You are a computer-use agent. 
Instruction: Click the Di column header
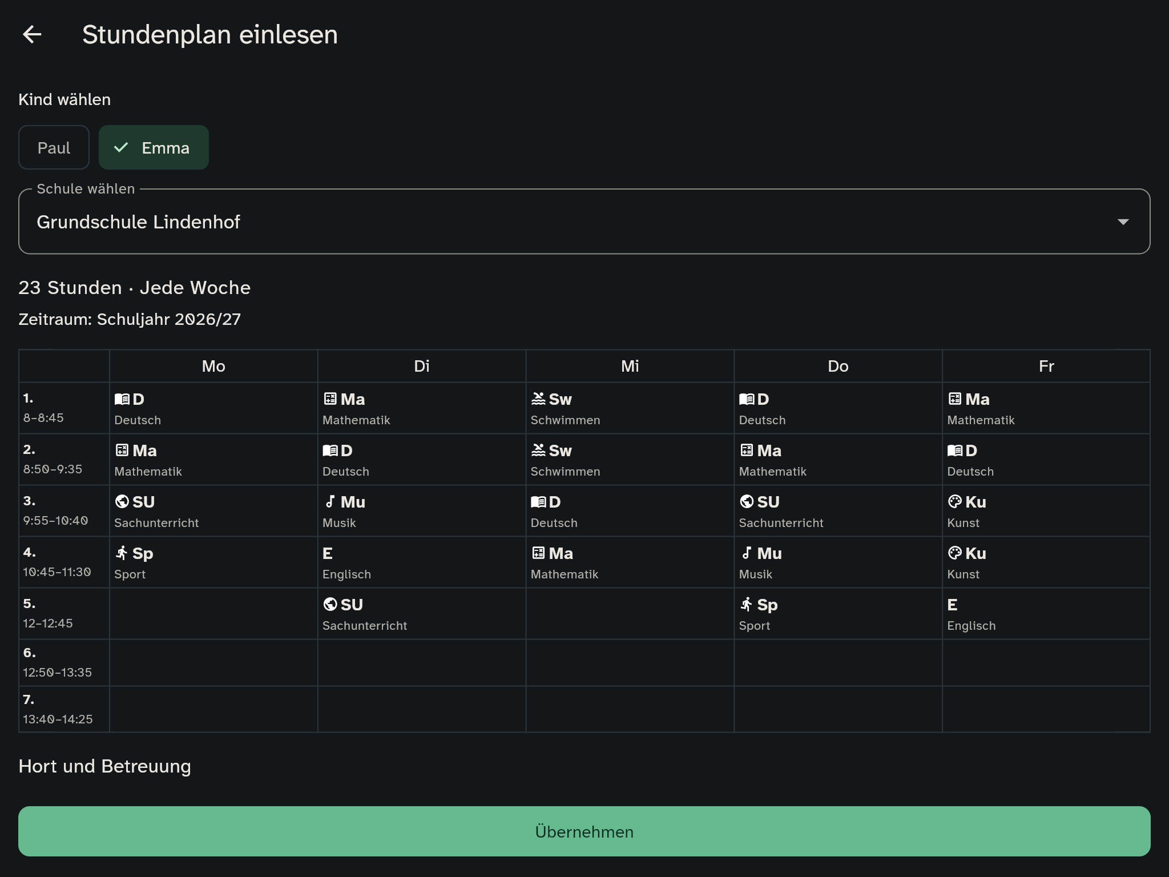tap(422, 366)
